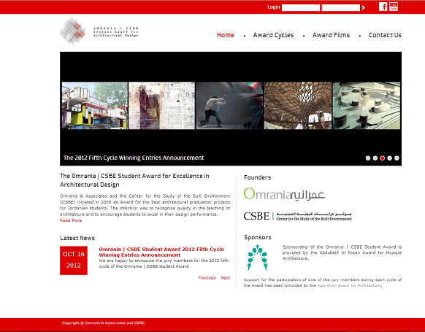Image resolution: width=425 pixels, height=332 pixels.
Task: Click the Omrania CSBE award logo
Action: coord(99,31)
